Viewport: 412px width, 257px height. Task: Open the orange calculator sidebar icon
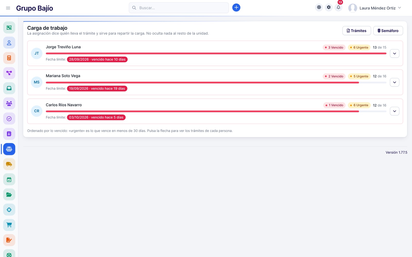point(9,58)
